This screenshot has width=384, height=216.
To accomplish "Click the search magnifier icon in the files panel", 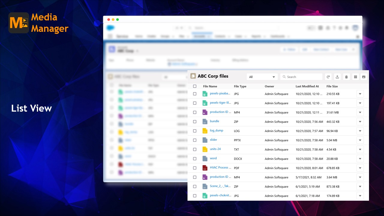I will tap(284, 77).
